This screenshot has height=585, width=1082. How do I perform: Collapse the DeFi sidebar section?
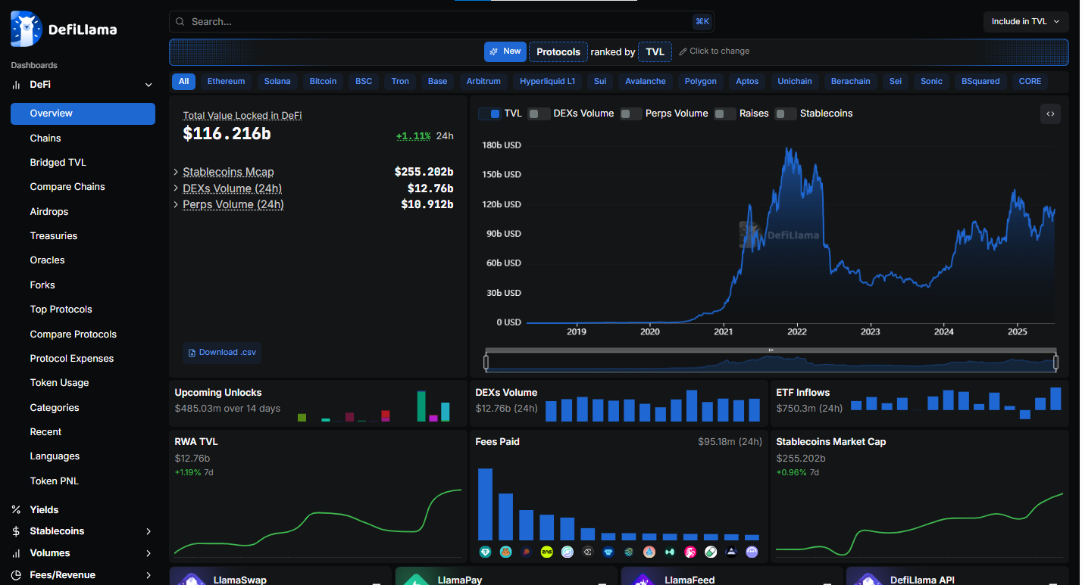(x=149, y=85)
